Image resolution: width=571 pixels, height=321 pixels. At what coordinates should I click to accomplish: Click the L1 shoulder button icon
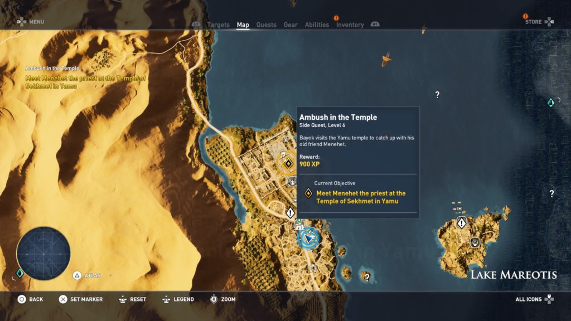[x=196, y=24]
